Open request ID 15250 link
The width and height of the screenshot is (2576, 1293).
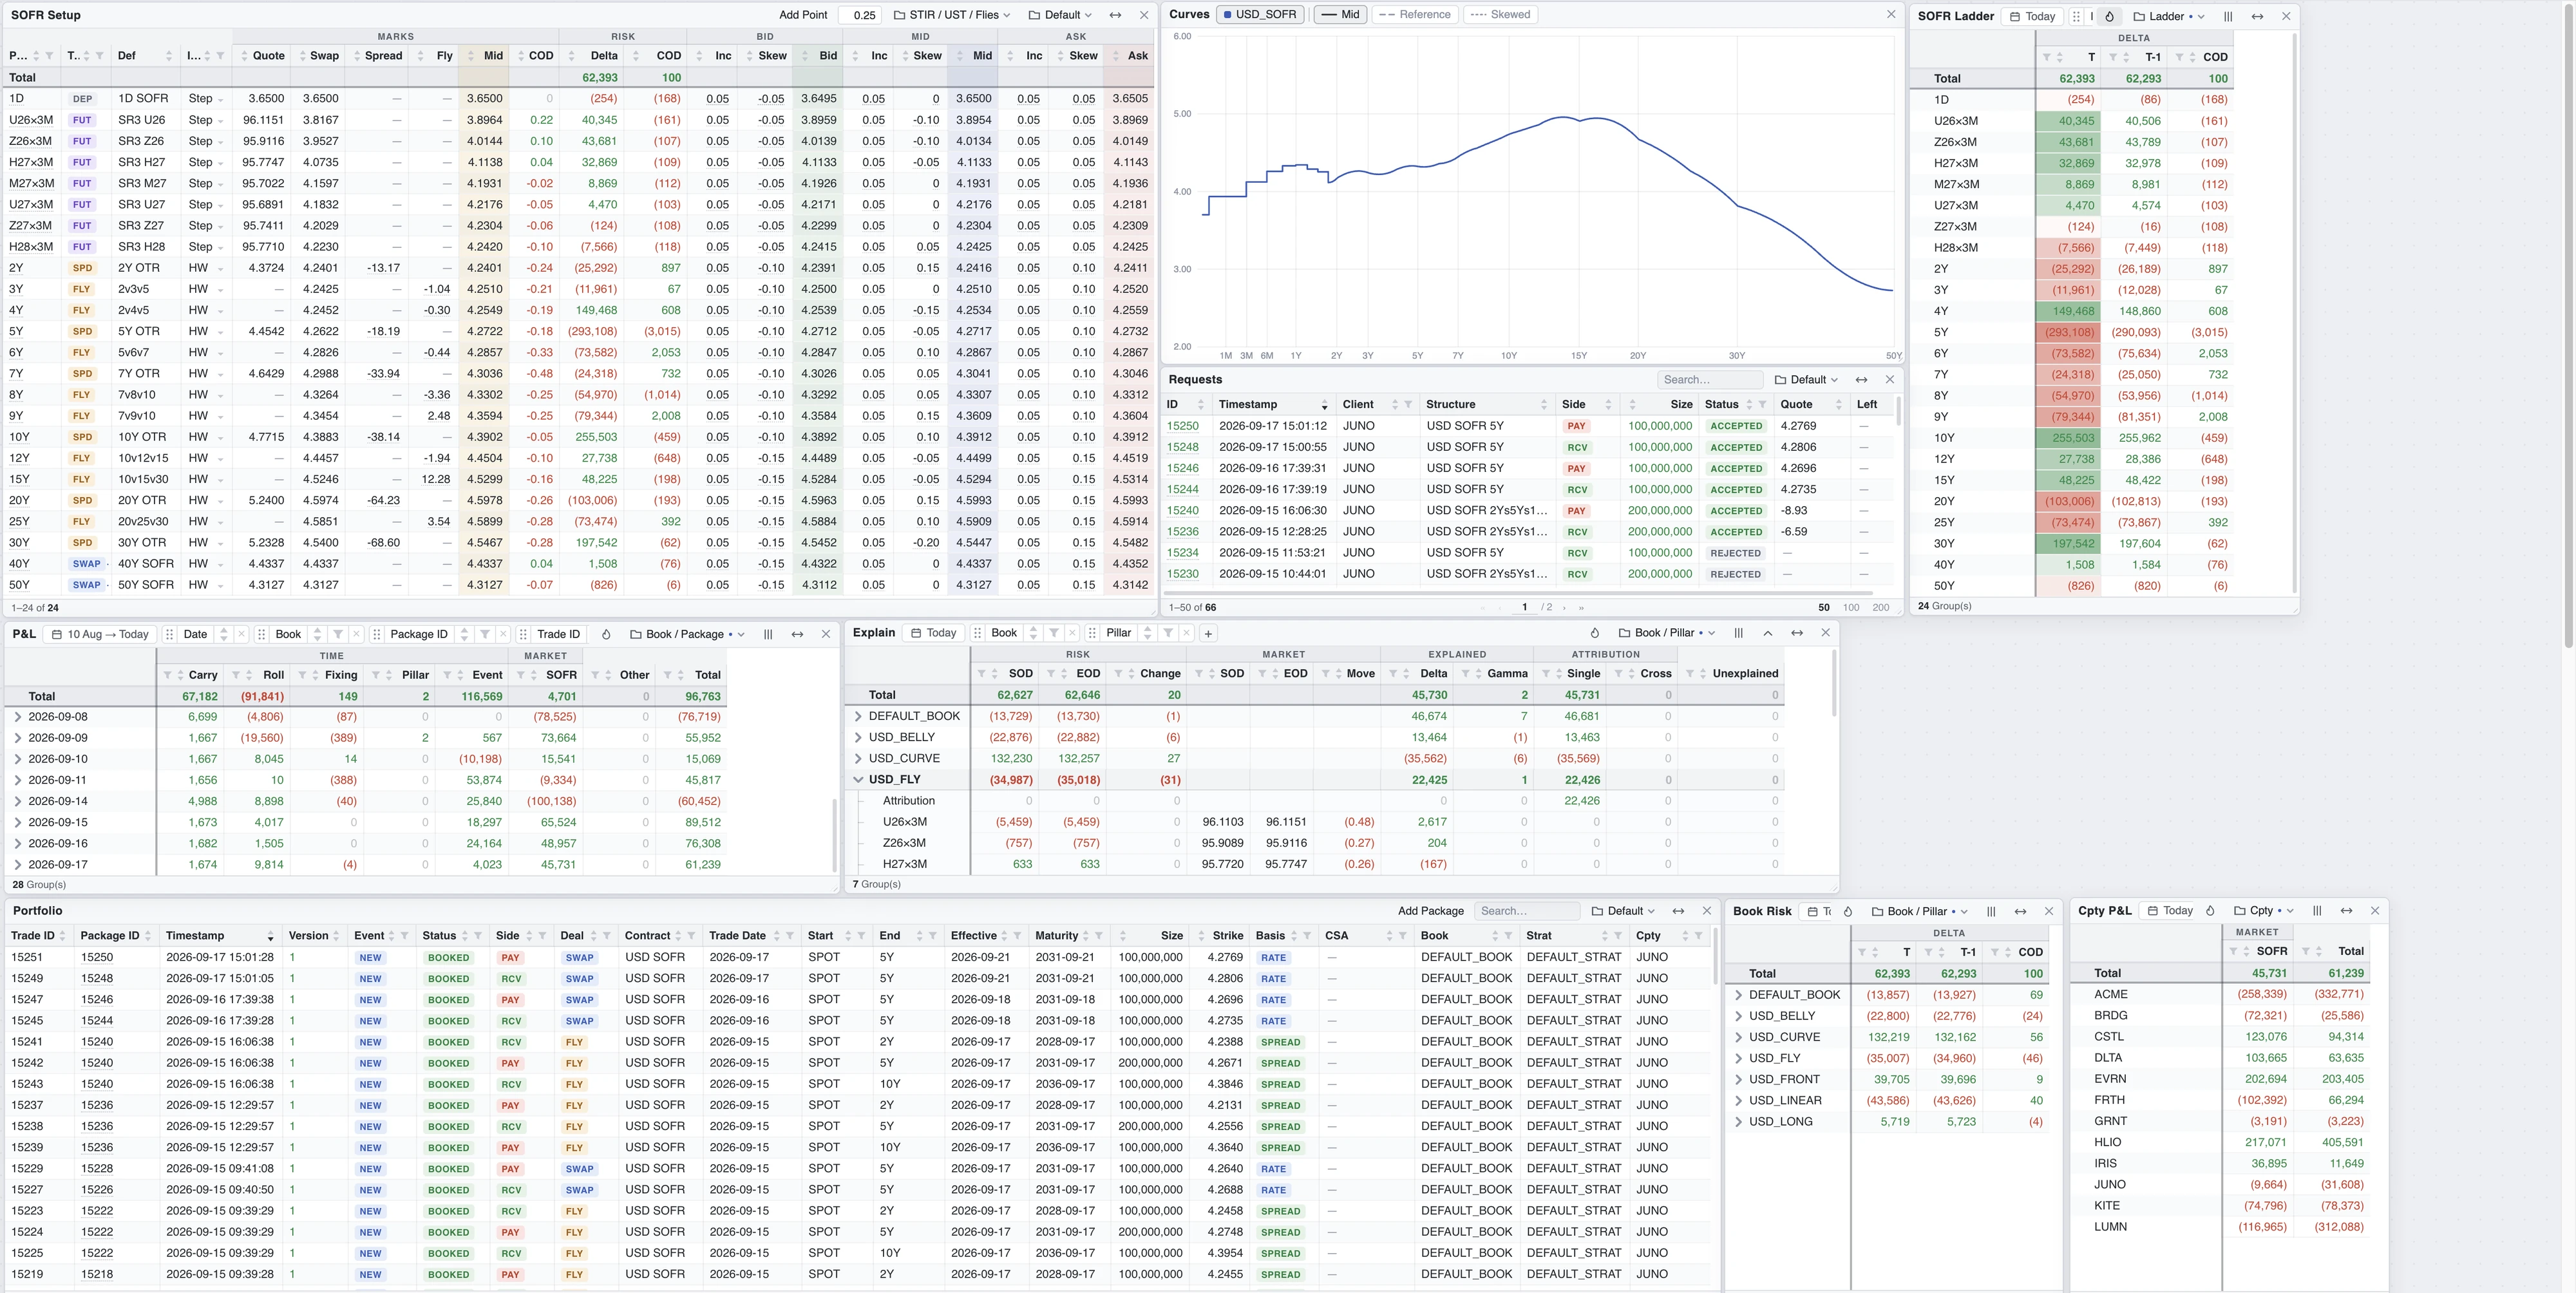(x=1182, y=426)
